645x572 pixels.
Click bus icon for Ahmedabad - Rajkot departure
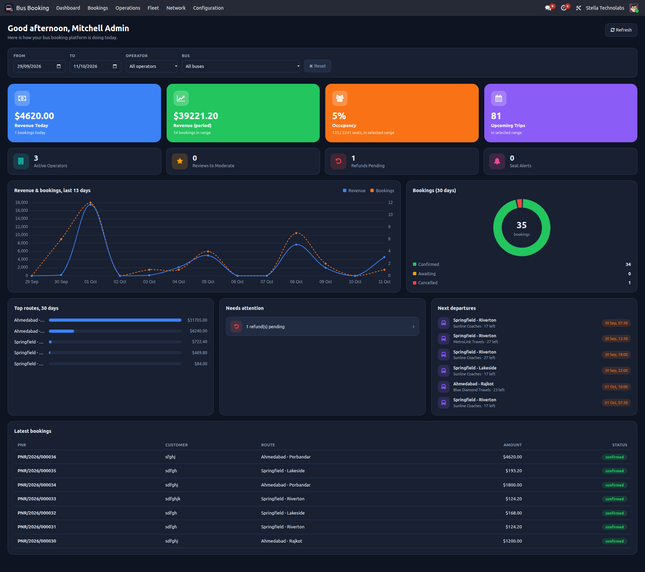444,387
